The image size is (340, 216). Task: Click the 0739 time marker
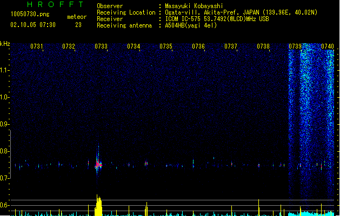pos(295,46)
